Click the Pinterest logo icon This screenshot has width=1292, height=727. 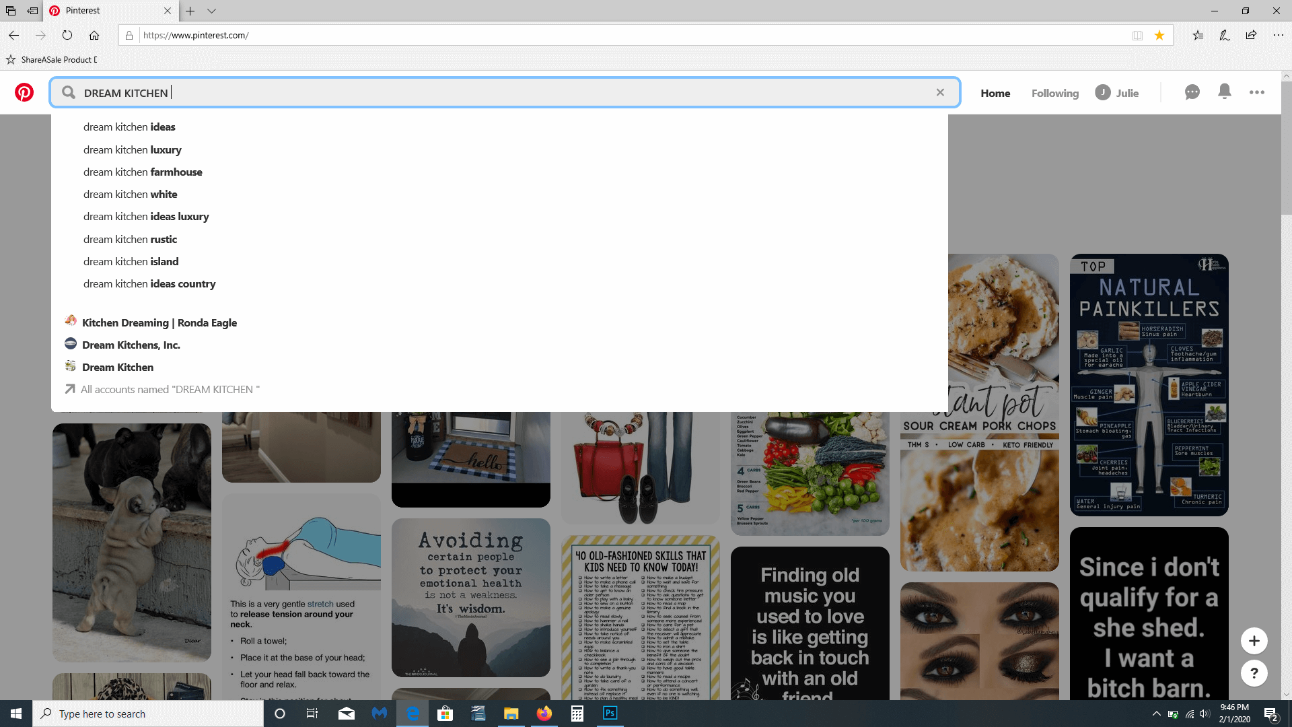[24, 92]
